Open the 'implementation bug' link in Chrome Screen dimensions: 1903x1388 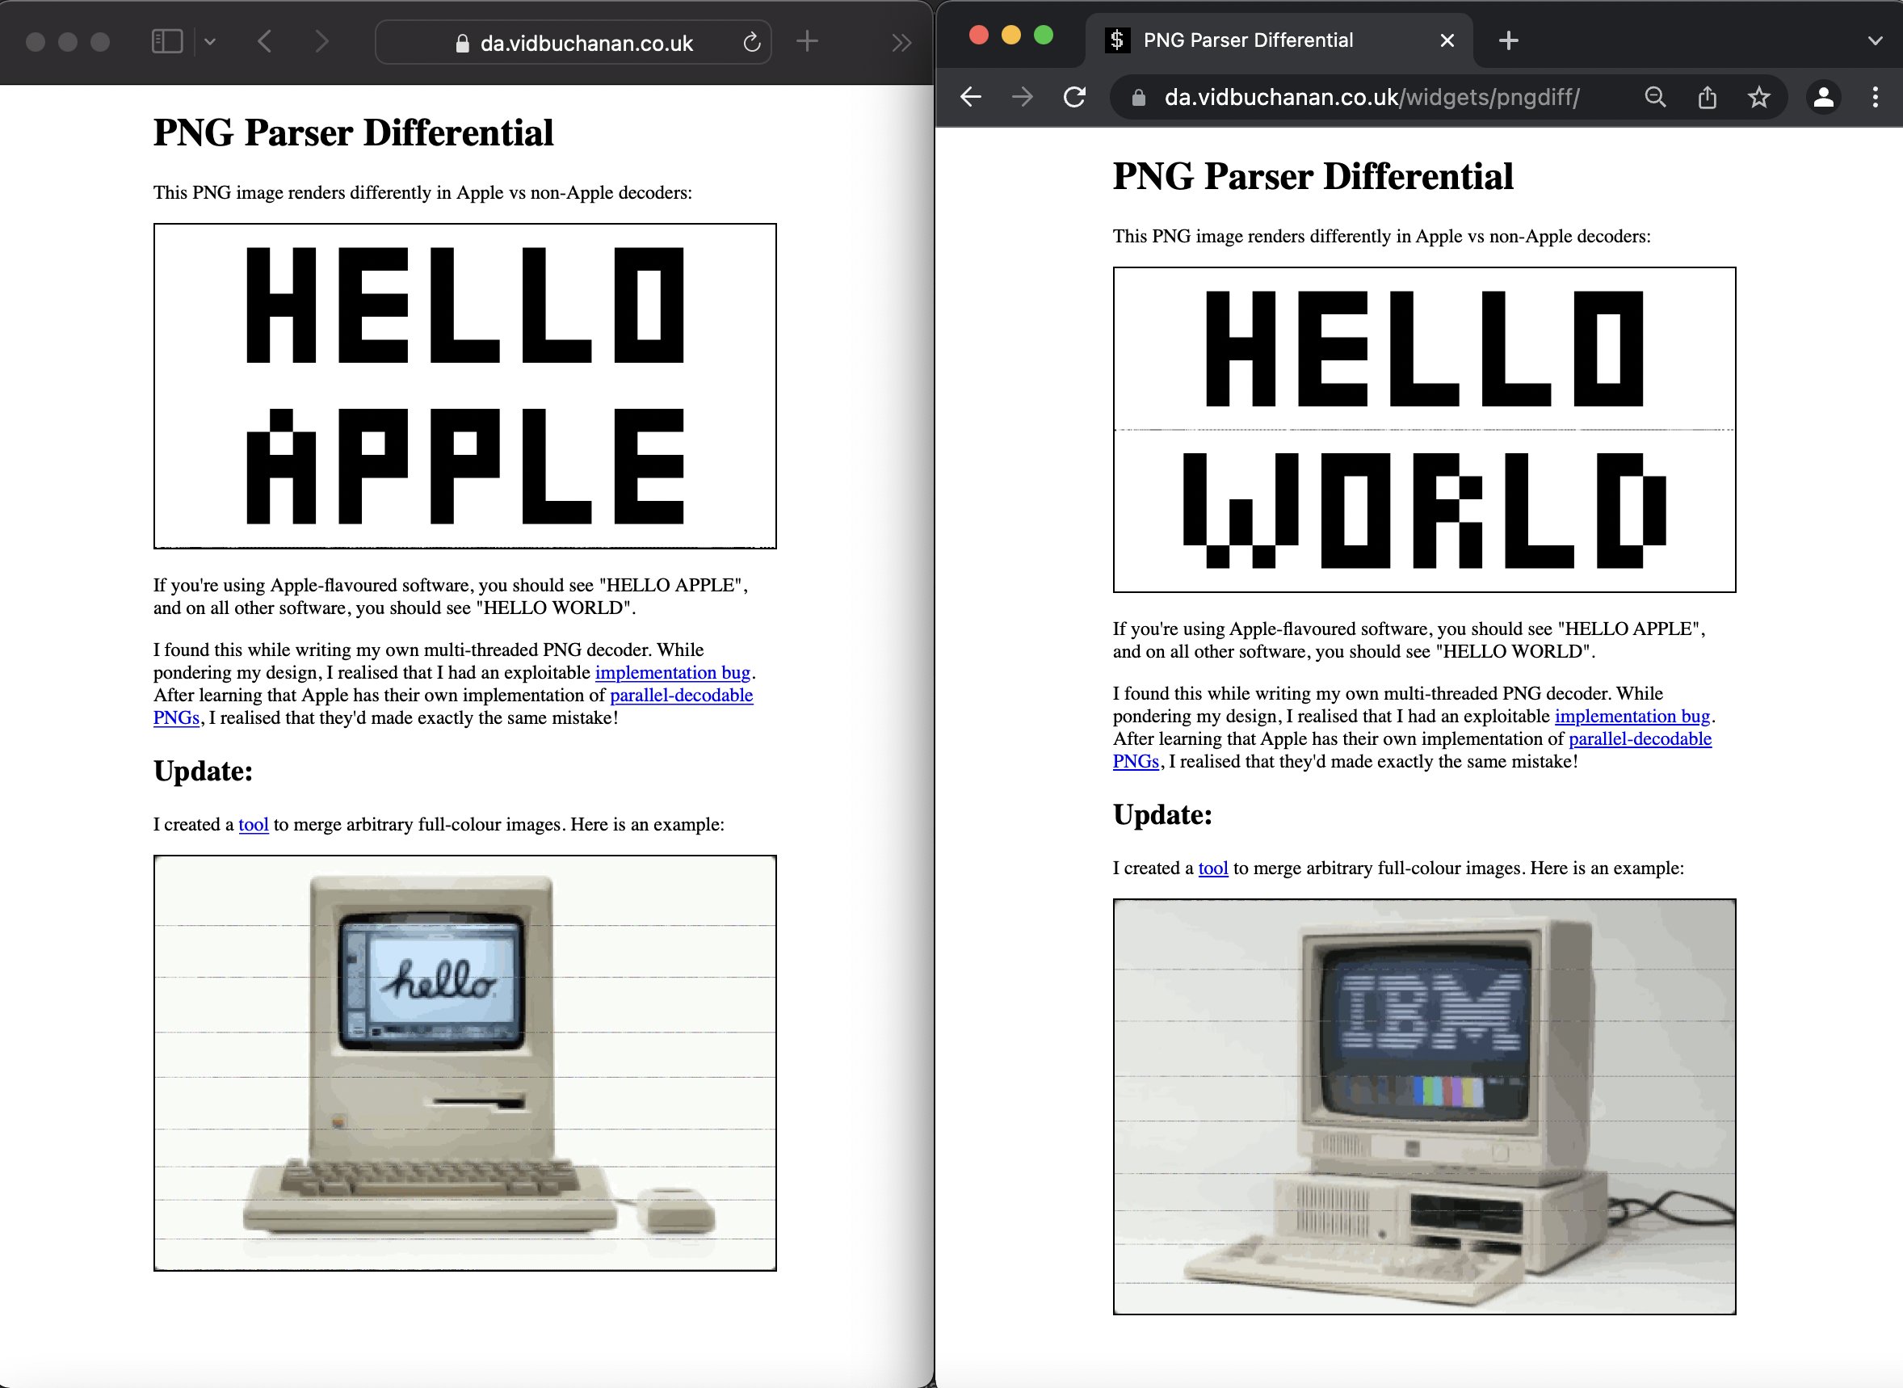[1632, 716]
